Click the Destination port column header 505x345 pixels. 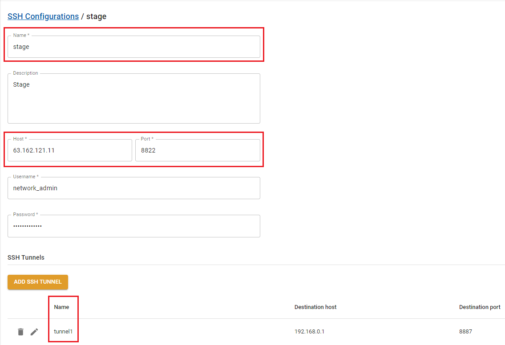click(480, 307)
